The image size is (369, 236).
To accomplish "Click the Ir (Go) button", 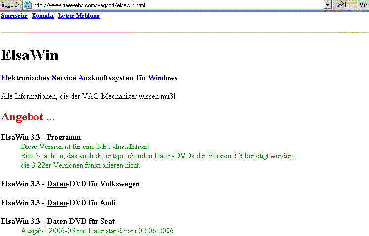I will click(x=343, y=5).
